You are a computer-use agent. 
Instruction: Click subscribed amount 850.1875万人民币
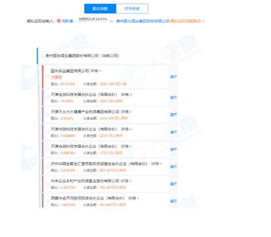[113, 170]
